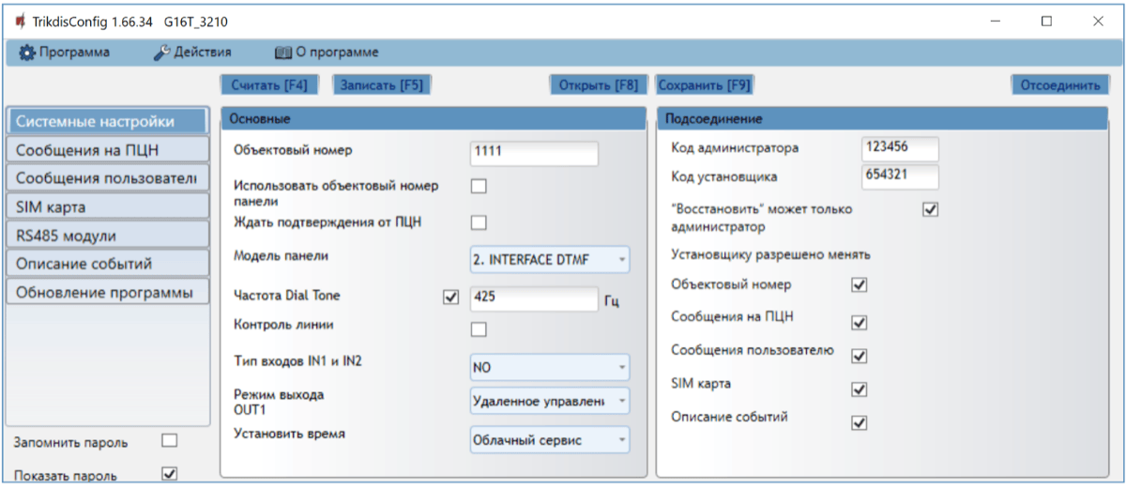Enable the Запомнить пароль checkbox
Viewport: 1126px width, 489px height.
click(170, 440)
